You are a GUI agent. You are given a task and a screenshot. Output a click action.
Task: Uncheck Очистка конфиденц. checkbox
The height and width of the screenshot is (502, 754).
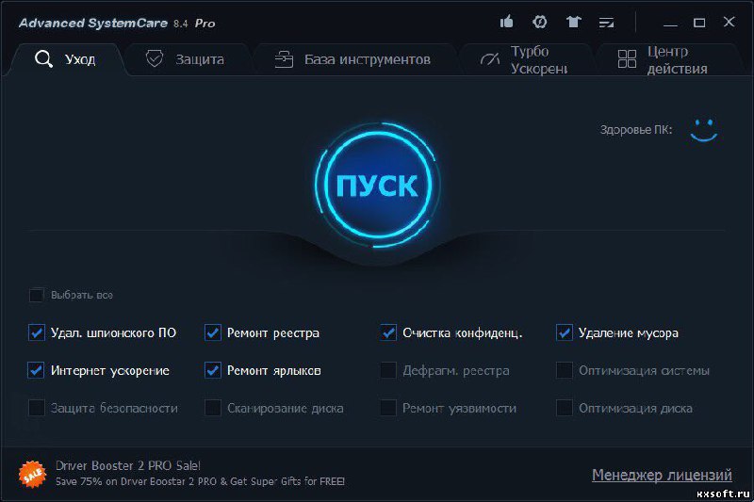[x=388, y=332]
